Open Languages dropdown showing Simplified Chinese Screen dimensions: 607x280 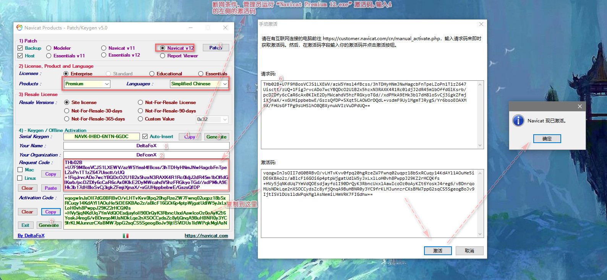point(199,84)
